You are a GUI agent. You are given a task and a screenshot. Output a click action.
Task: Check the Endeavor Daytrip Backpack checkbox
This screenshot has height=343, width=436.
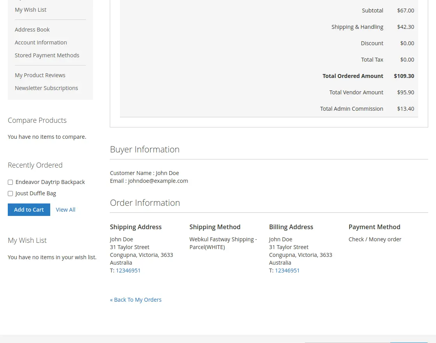(11, 182)
